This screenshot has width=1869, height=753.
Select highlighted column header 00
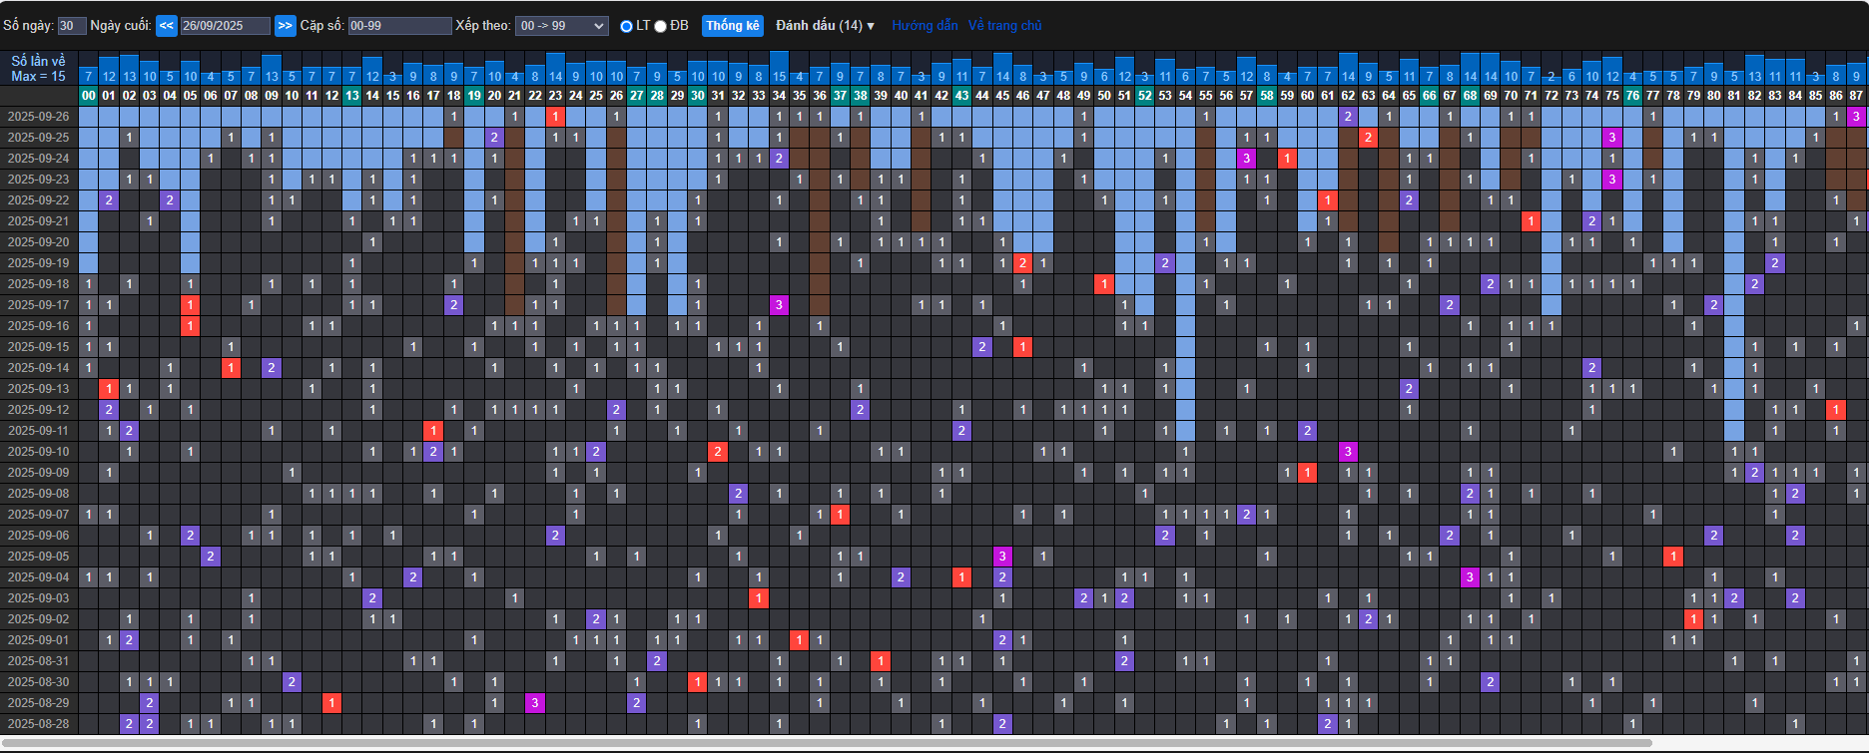(89, 96)
